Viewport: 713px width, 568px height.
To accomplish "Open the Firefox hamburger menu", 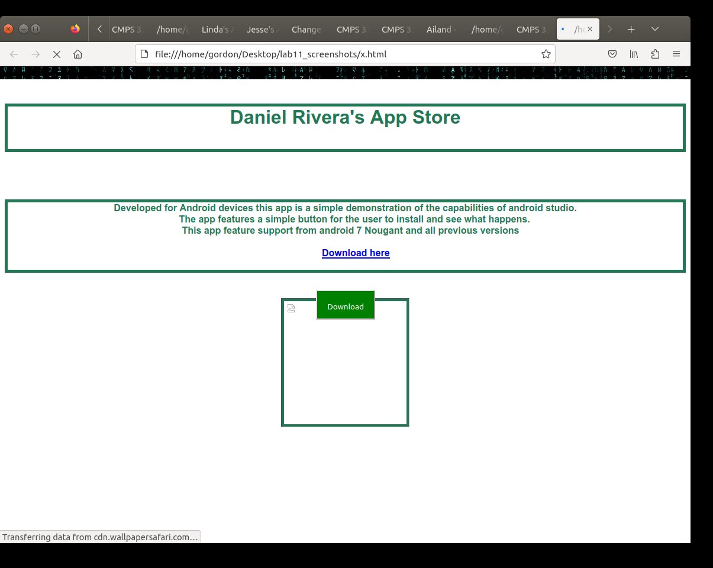I will coord(676,54).
